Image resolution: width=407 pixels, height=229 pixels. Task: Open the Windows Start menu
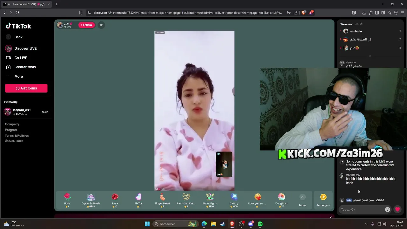tap(147, 224)
